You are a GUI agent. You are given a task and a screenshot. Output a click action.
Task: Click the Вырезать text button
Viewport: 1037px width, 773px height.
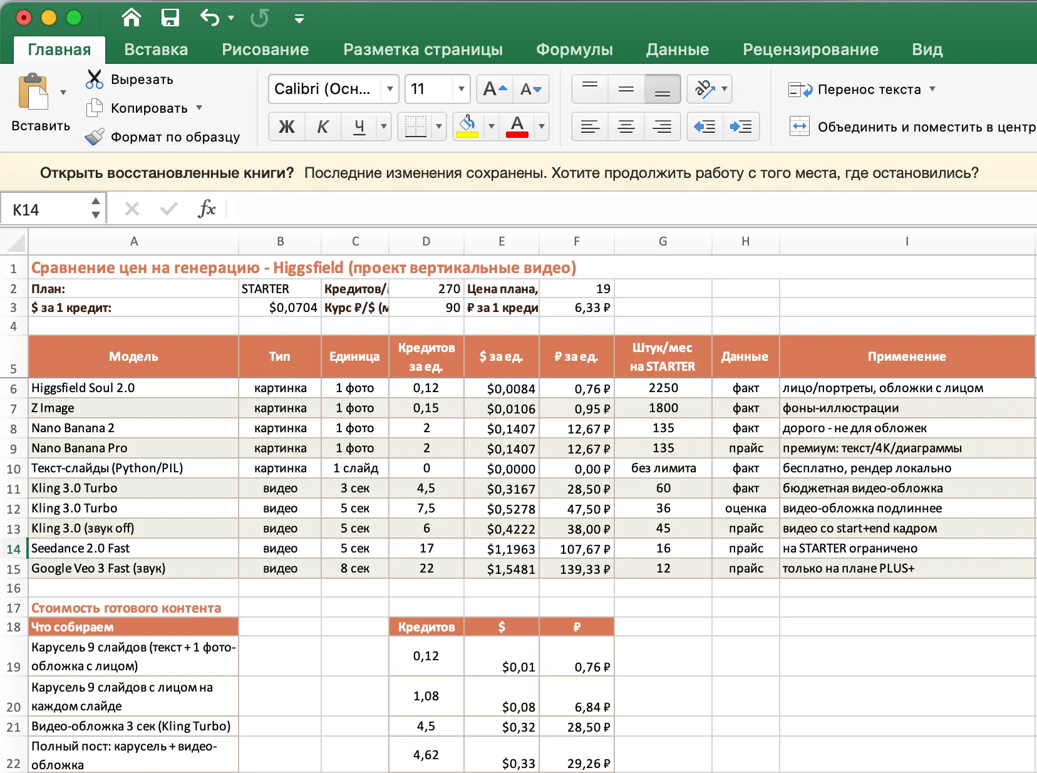142,80
